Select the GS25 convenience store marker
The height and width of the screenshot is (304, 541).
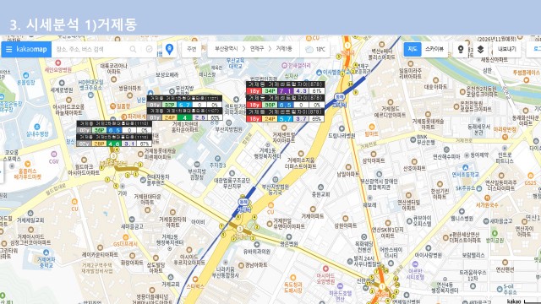530,176
